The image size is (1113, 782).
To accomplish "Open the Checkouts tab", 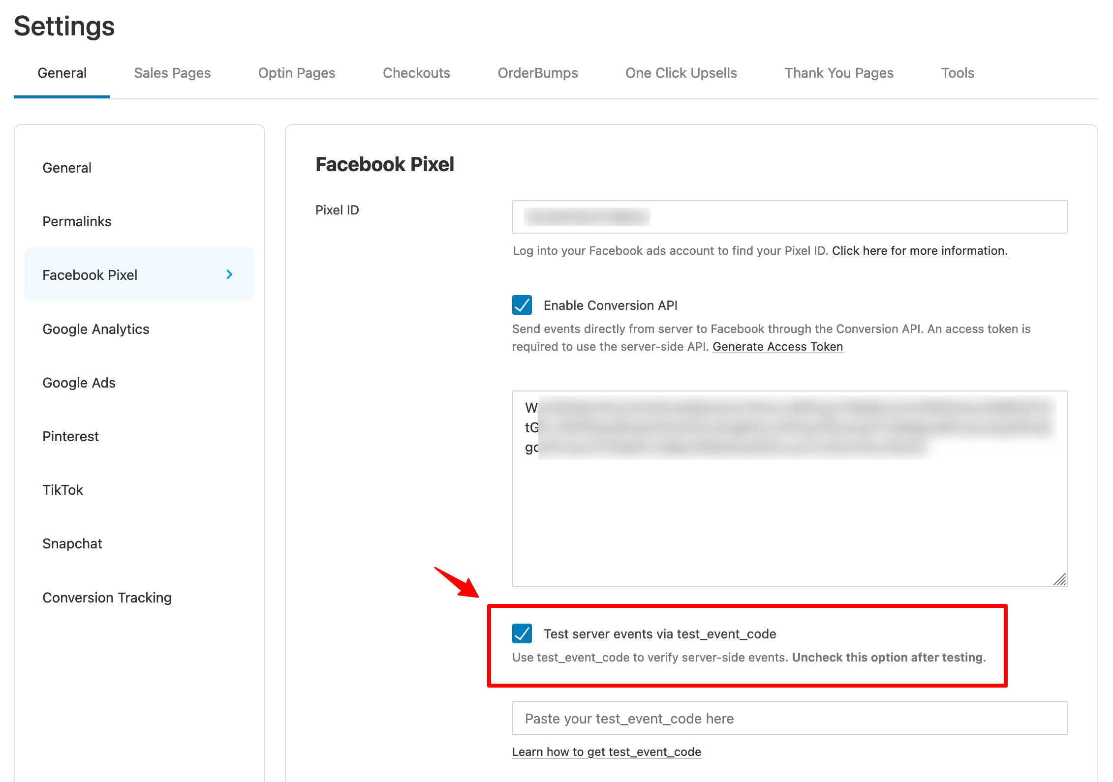I will (x=416, y=73).
